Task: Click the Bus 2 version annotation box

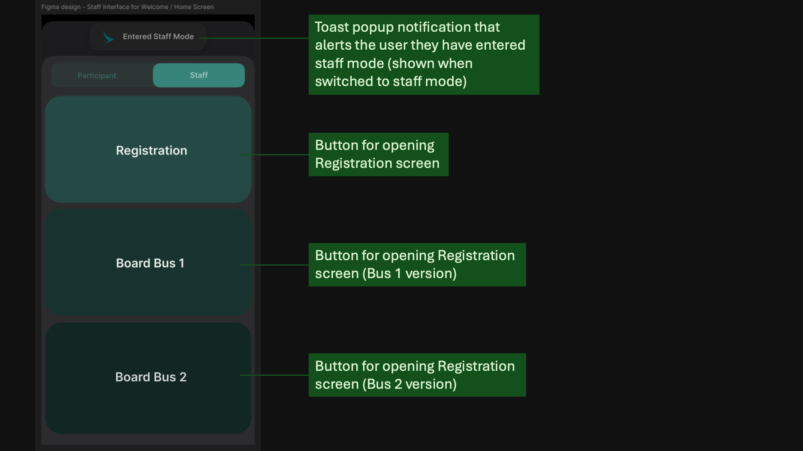Action: tap(417, 375)
